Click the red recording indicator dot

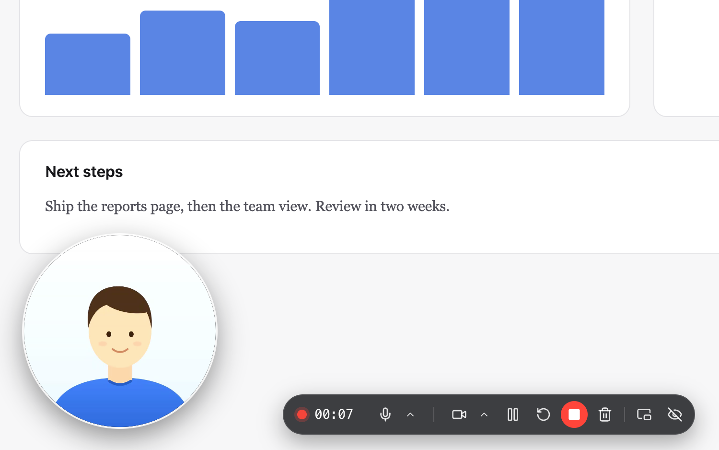(302, 414)
